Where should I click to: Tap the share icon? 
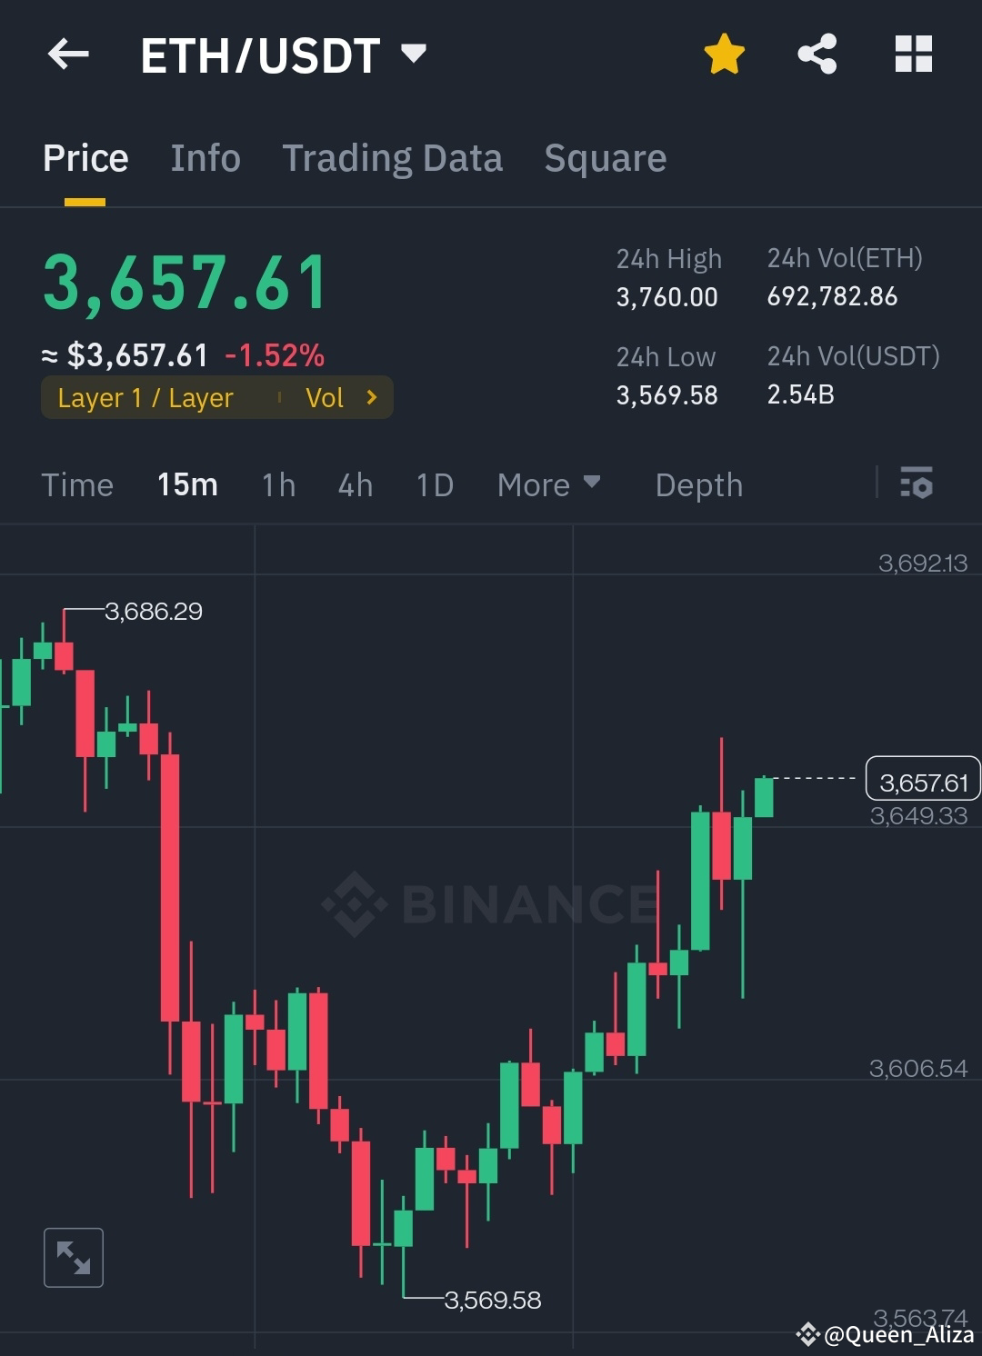pos(817,55)
